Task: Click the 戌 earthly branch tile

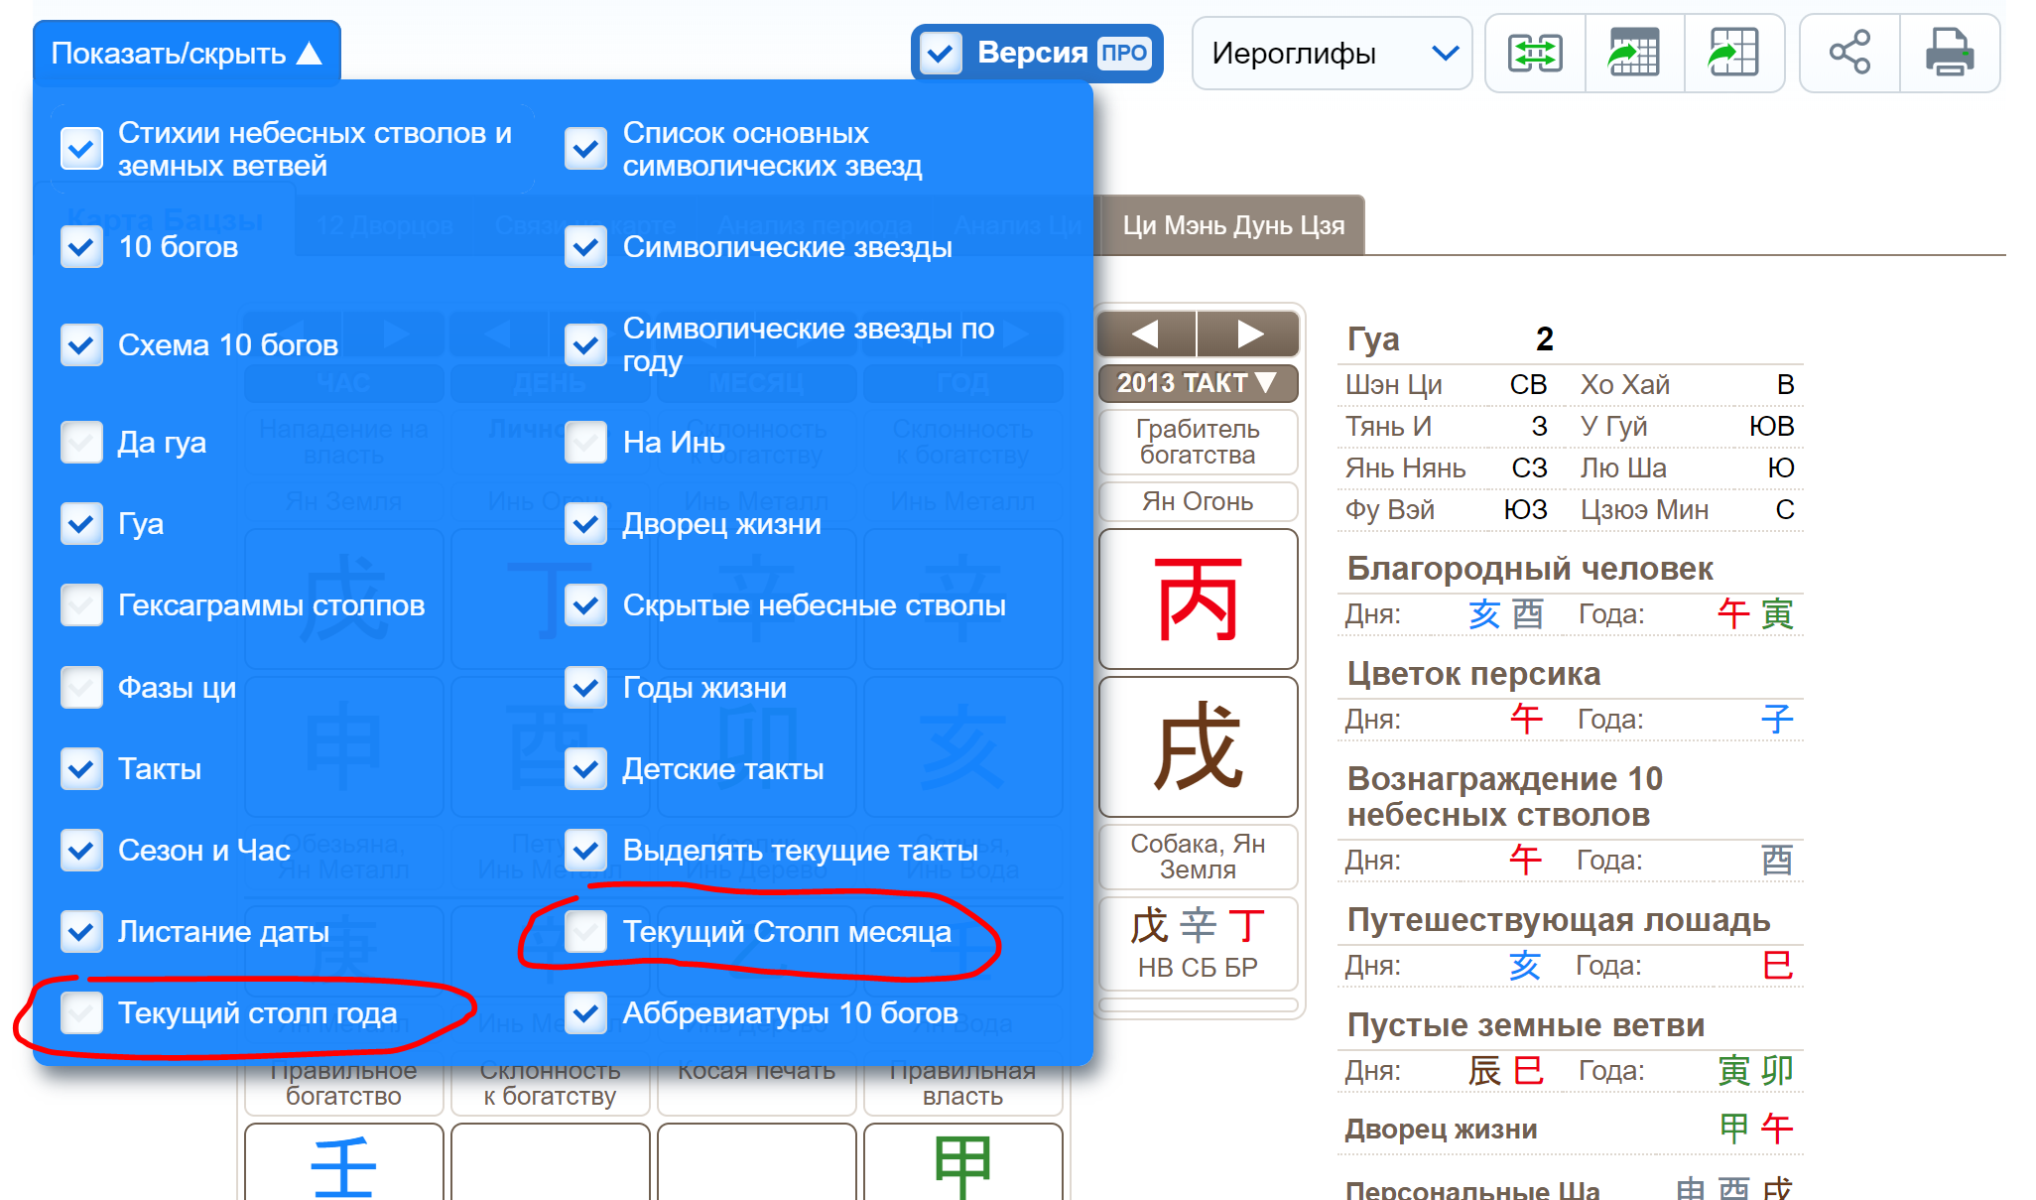Action: click(x=1198, y=746)
